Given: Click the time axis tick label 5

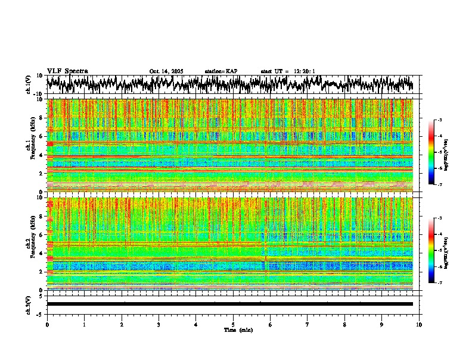Looking at the screenshot, I should 233,325.
